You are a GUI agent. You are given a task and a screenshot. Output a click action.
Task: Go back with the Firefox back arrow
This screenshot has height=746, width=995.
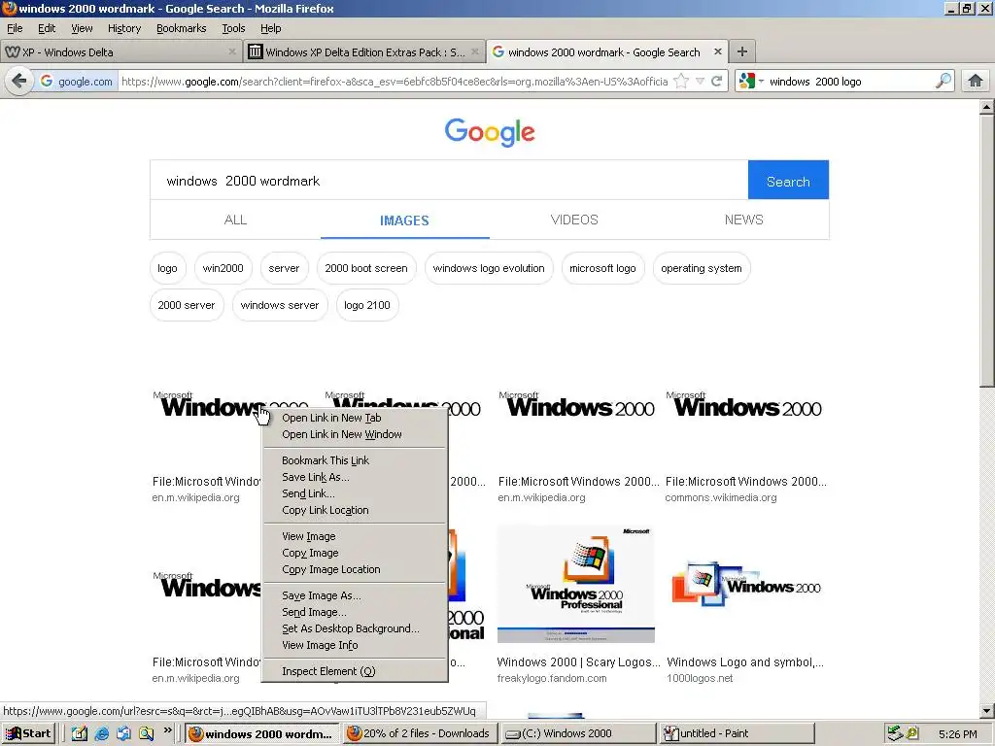point(19,82)
